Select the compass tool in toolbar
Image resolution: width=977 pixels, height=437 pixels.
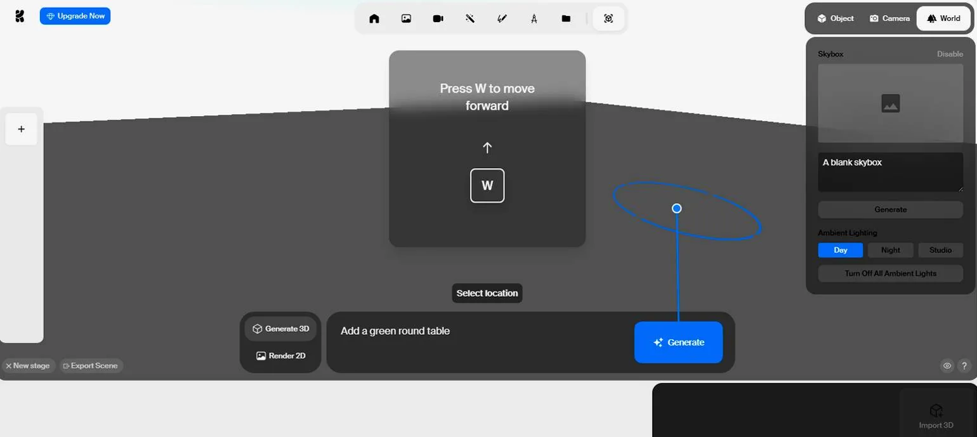534,18
